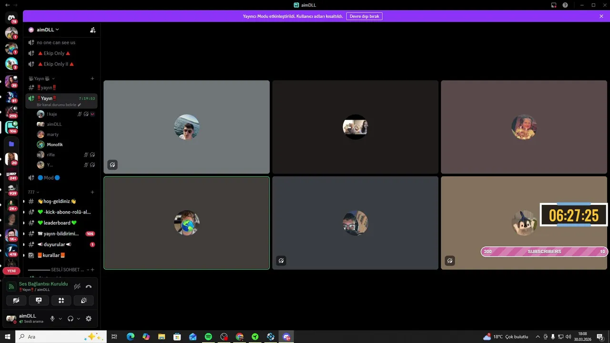
Task: Select the dog avatar participant tile
Action: point(524,223)
